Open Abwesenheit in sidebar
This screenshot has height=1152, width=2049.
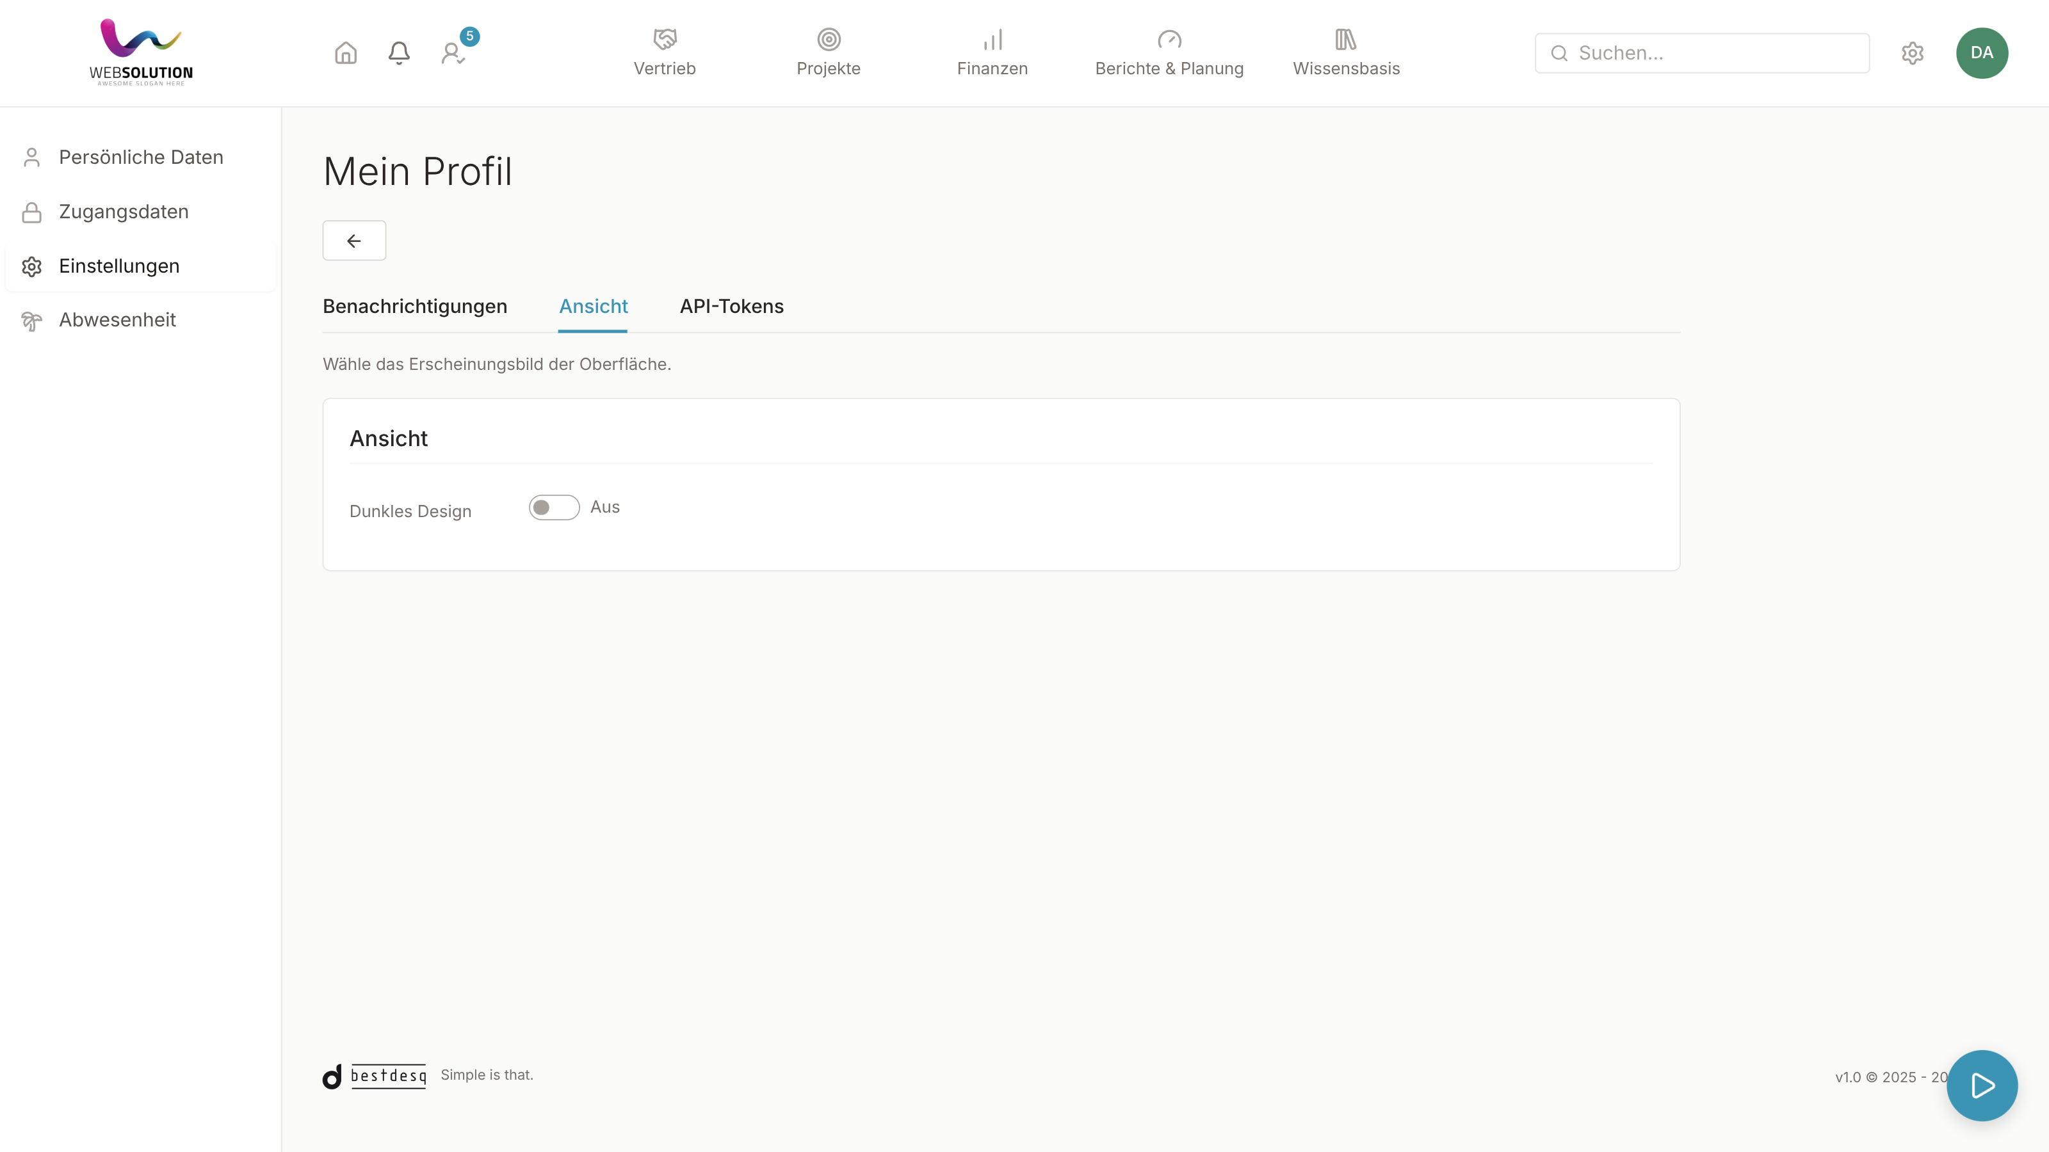tap(141, 321)
